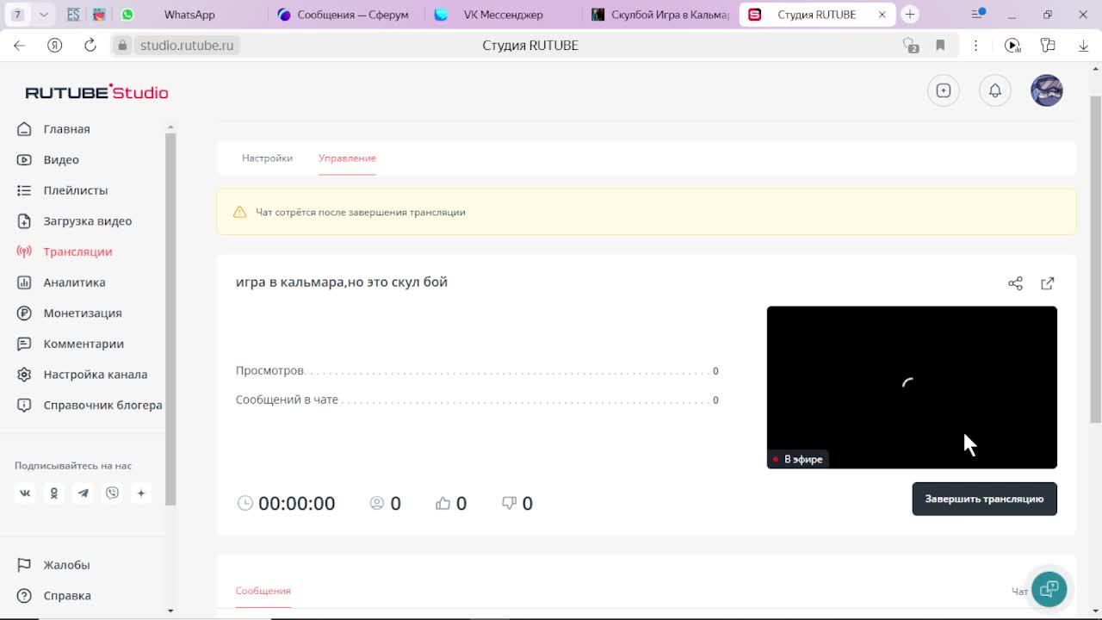Click the Жалобы flag icon

(x=24, y=565)
